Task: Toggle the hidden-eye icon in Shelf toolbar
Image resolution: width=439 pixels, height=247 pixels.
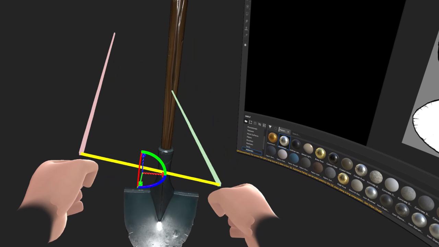Action: pyautogui.click(x=259, y=124)
